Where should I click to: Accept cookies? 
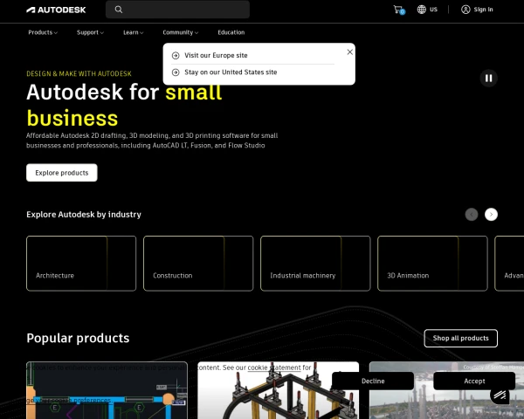pos(474,381)
